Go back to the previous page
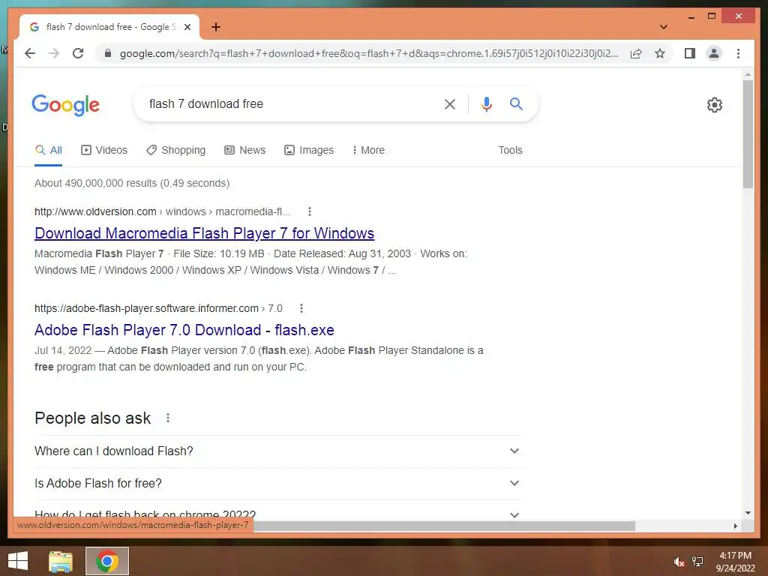 [30, 53]
